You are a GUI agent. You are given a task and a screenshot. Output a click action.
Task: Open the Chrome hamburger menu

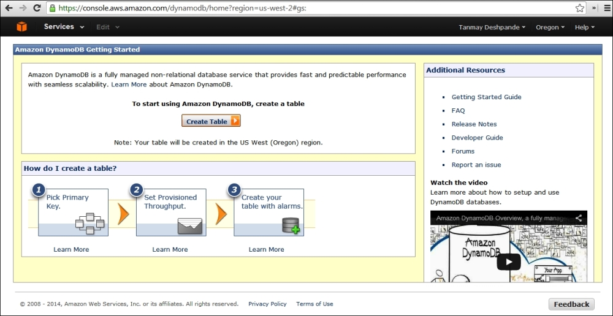pyautogui.click(x=606, y=8)
